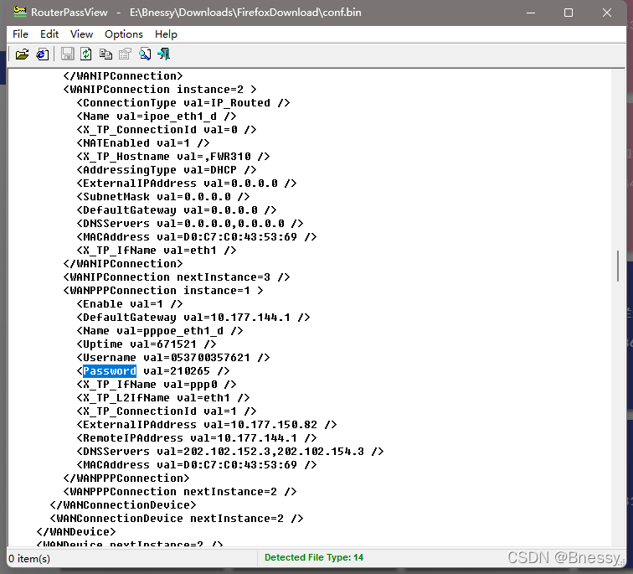Open the View menu
The image size is (633, 574).
pos(81,34)
